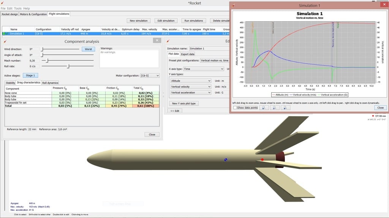The height and width of the screenshot is (218, 389).
Task: Select the zoom in magnifier on the plot
Action: 263,108
